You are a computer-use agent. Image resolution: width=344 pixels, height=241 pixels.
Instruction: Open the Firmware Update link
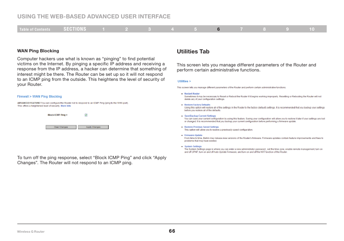coord(193,135)
